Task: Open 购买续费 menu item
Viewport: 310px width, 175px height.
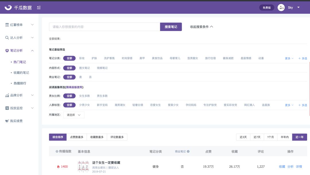Action: coord(16,121)
